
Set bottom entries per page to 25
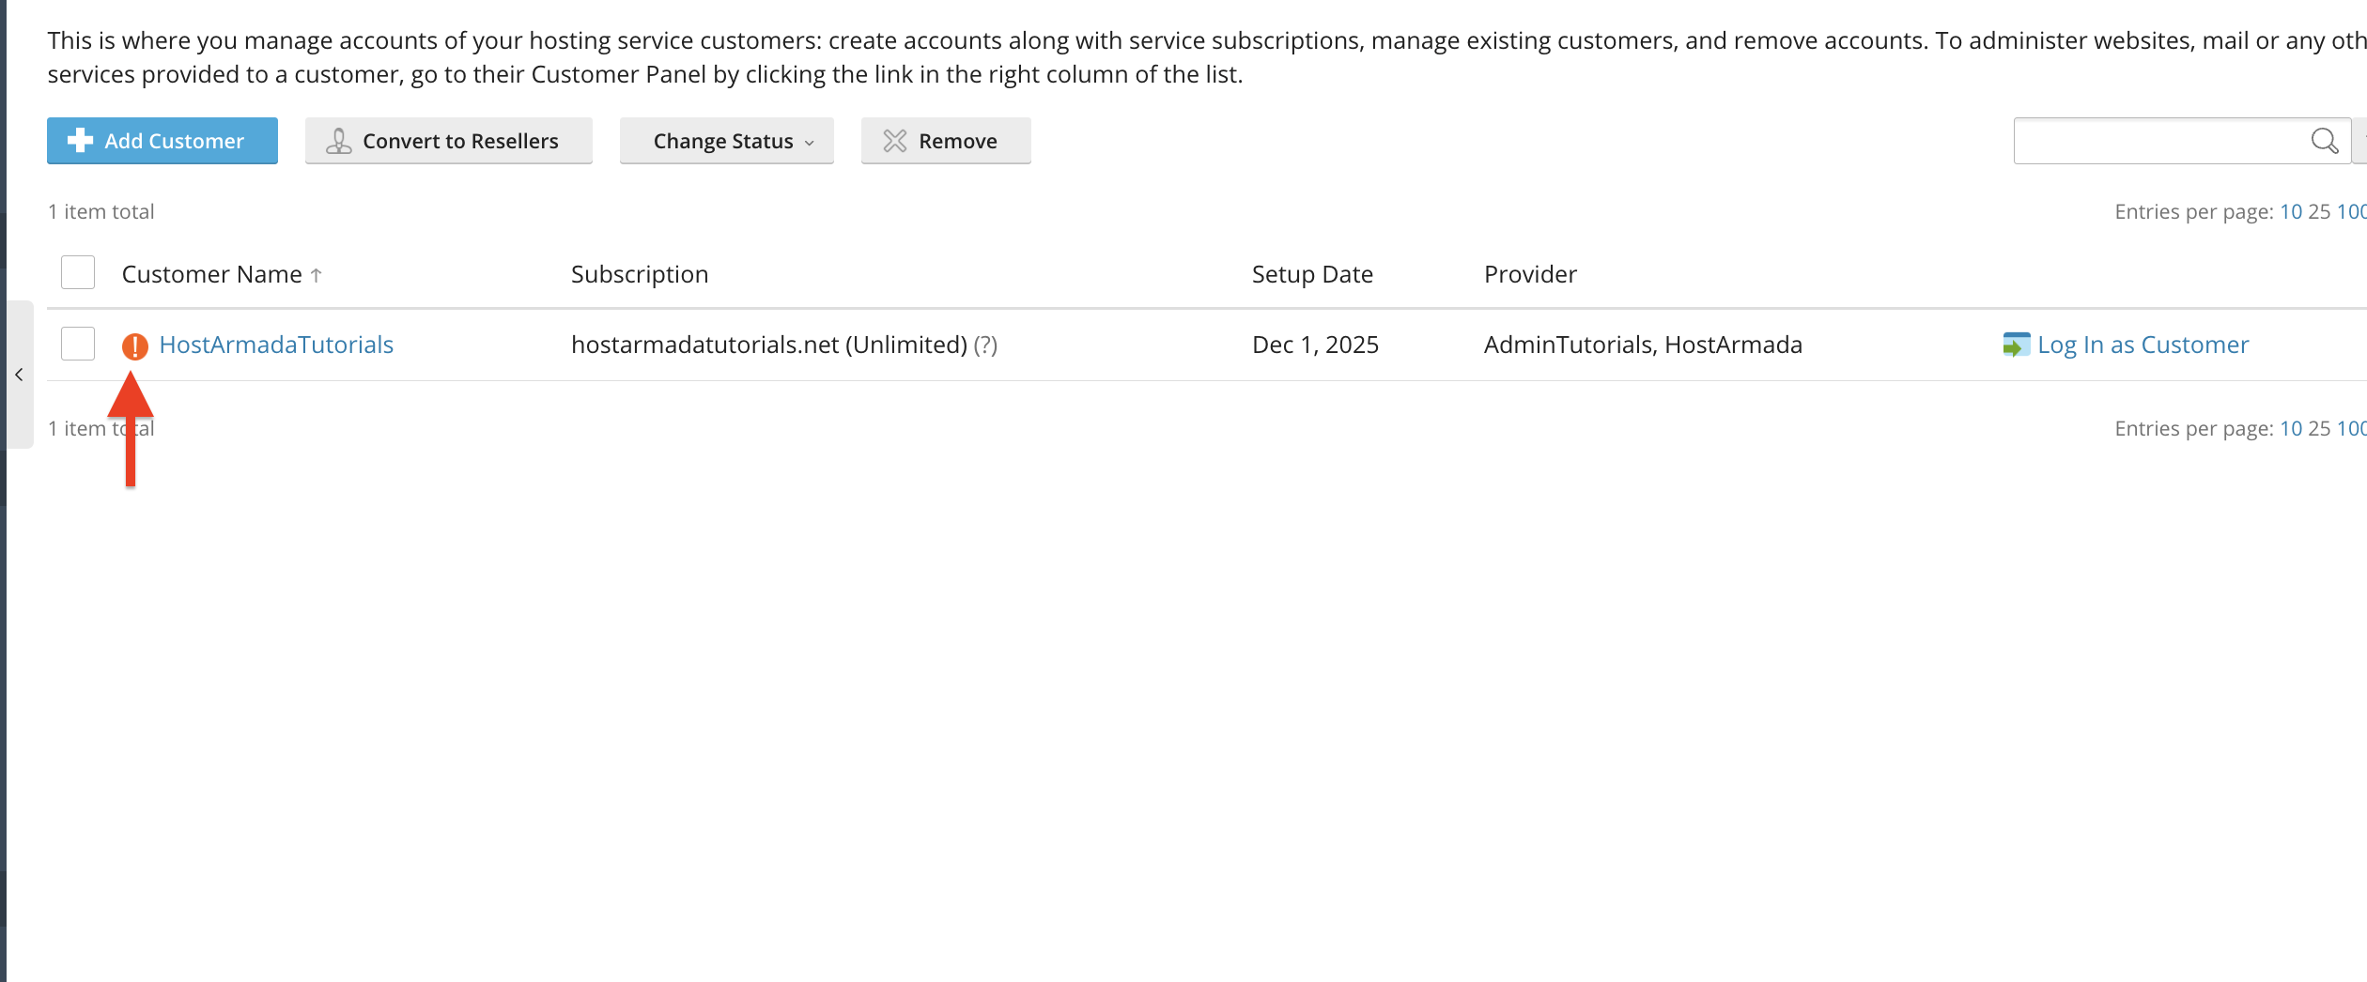tap(2319, 429)
